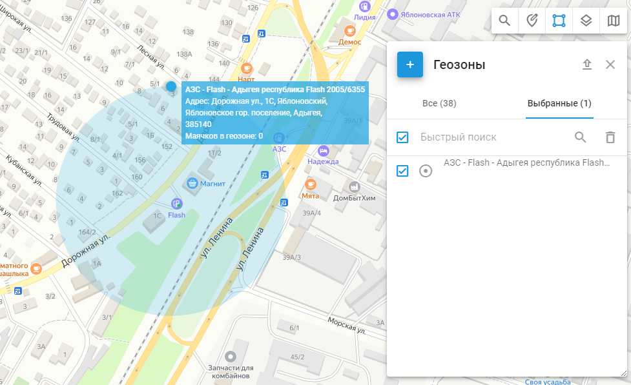Add a new geozone with the plus button
The width and height of the screenshot is (631, 385).
(x=409, y=64)
